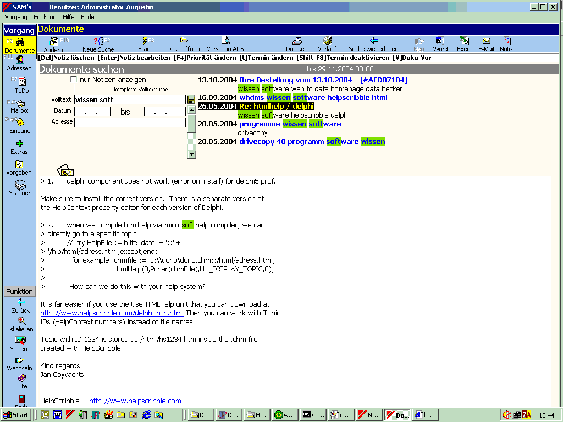563x422 pixels.
Task: Open the Vorgang menu
Action: (x=16, y=17)
